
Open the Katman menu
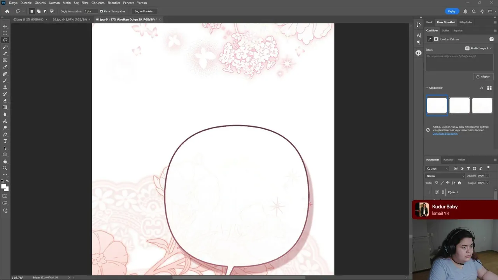point(54,3)
